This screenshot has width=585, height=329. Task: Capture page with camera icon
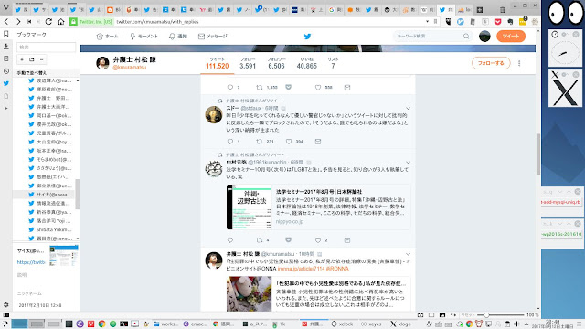point(420,315)
